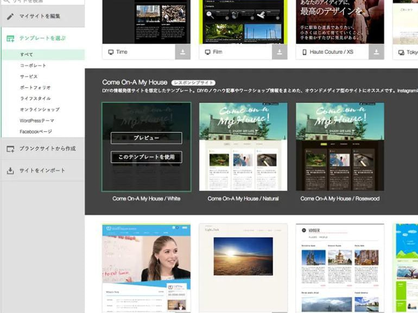The width and height of the screenshot is (418, 313).
Task: Choose the ポートフォリオ category
Action: pos(35,87)
